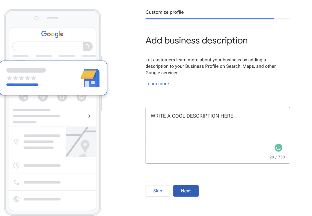Open the map thumbnail in phone mockup
Screen dimensions: 312x216
tap(81, 142)
